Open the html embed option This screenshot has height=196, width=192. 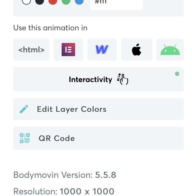31,50
